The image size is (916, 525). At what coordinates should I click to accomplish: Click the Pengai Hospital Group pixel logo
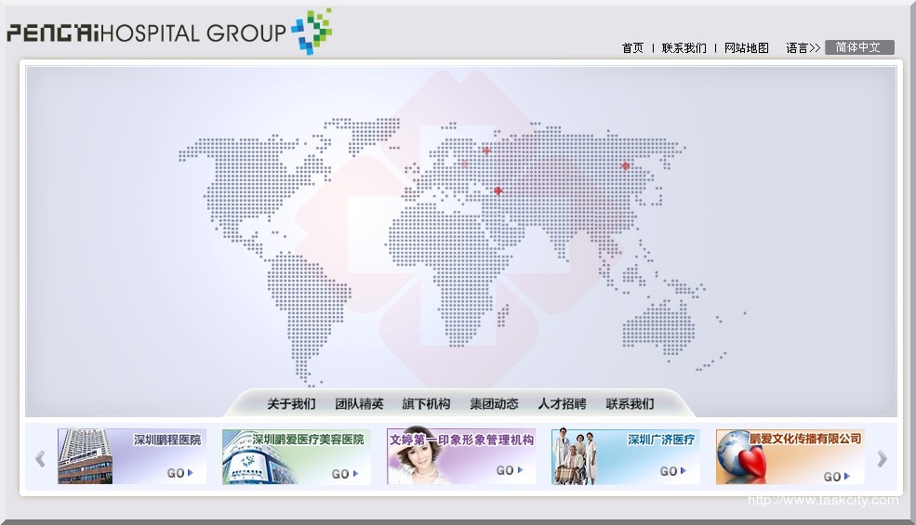[x=311, y=31]
